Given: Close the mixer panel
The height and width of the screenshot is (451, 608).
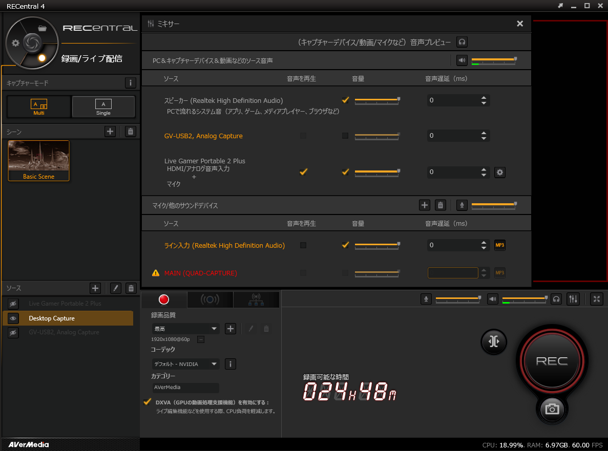Looking at the screenshot, I should tap(520, 24).
